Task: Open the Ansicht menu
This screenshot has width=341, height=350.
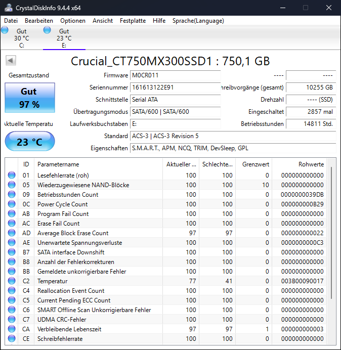Action: point(103,21)
